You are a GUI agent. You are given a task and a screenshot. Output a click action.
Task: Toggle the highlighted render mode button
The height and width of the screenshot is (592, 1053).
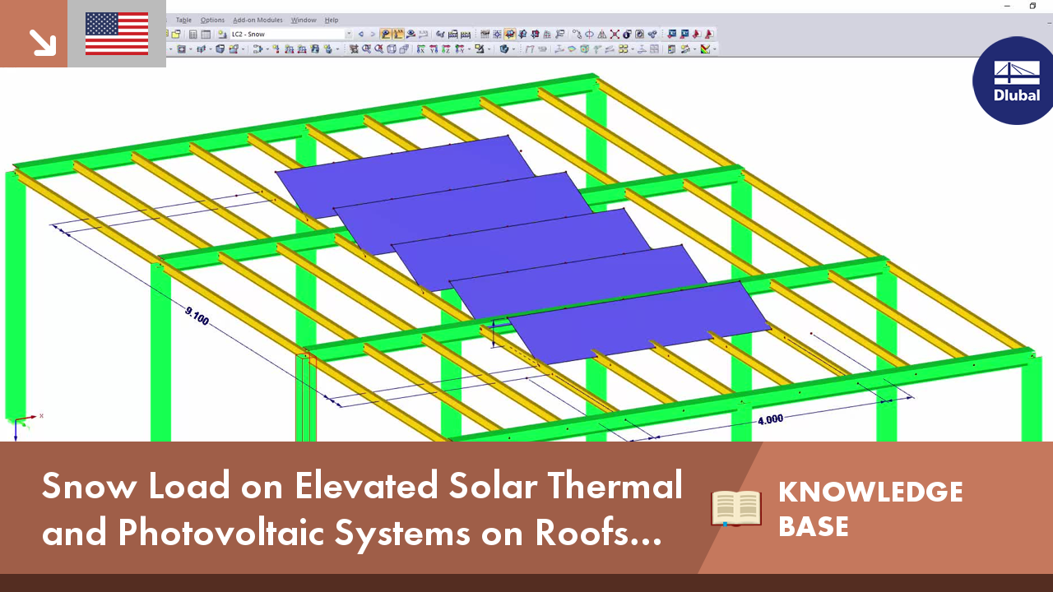point(509,34)
